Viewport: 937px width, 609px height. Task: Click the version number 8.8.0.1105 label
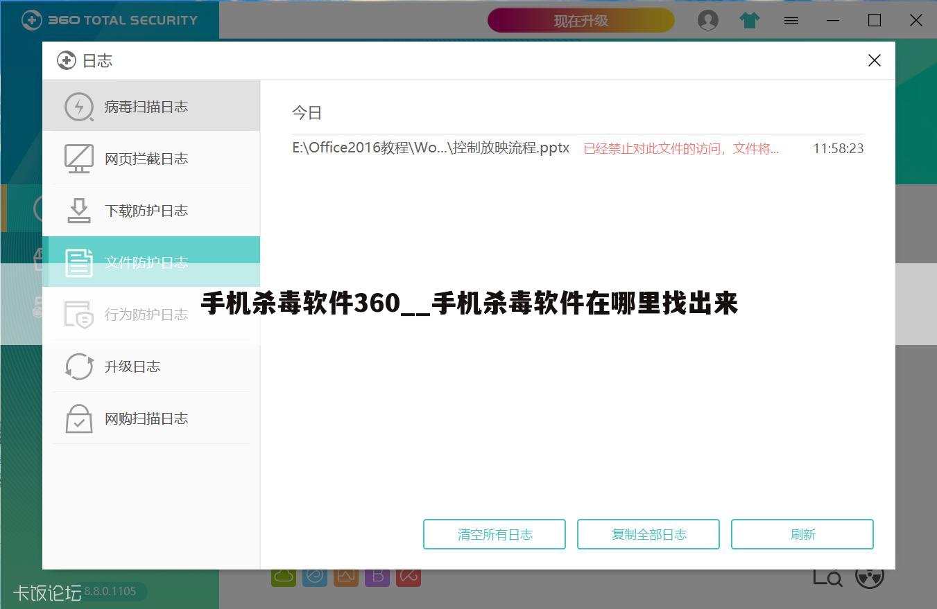pos(110,592)
